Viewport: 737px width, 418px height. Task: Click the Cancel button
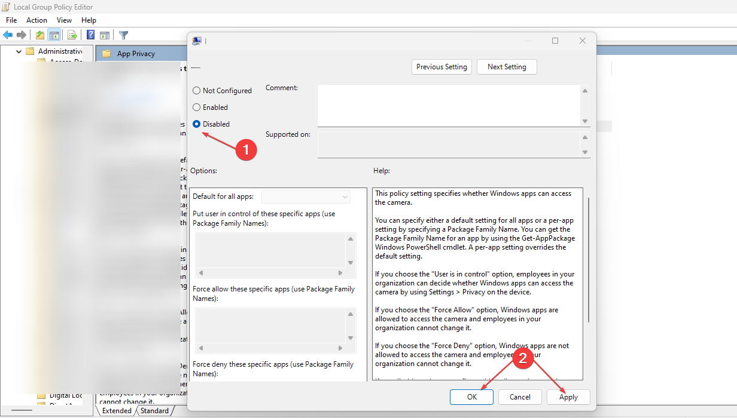[x=520, y=397]
